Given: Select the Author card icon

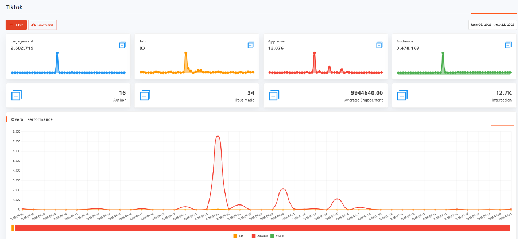Looking at the screenshot, I should click(x=17, y=95).
